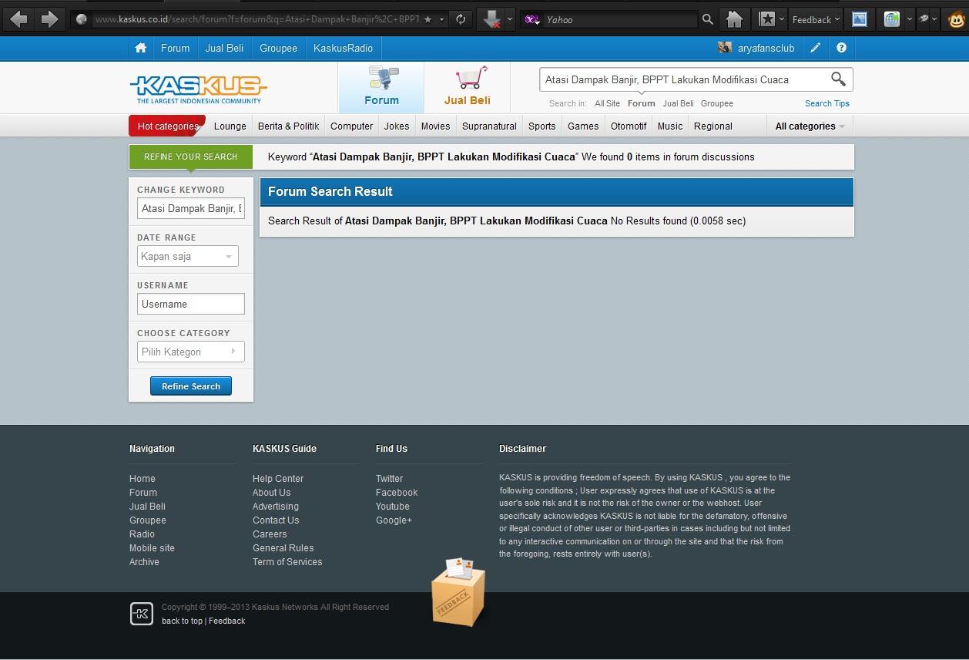Reload the page using the refresh icon
This screenshot has height=660, width=969.
(461, 19)
